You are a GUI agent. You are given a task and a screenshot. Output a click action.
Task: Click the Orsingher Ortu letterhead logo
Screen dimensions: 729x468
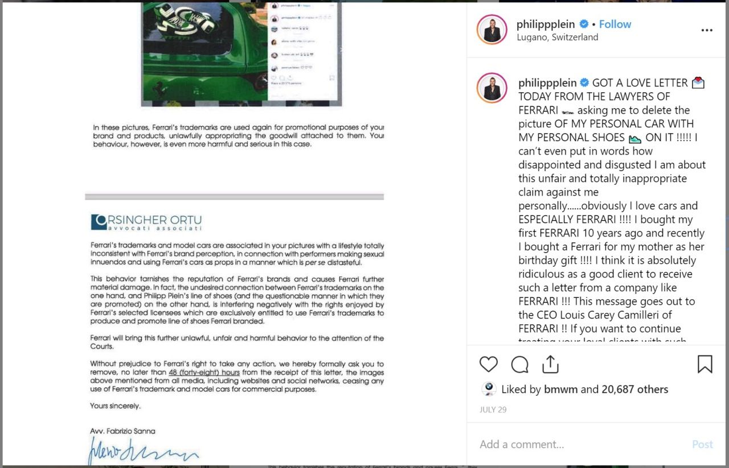(x=146, y=222)
